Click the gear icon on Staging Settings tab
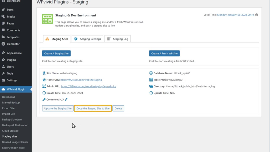 pyautogui.click(x=76, y=39)
